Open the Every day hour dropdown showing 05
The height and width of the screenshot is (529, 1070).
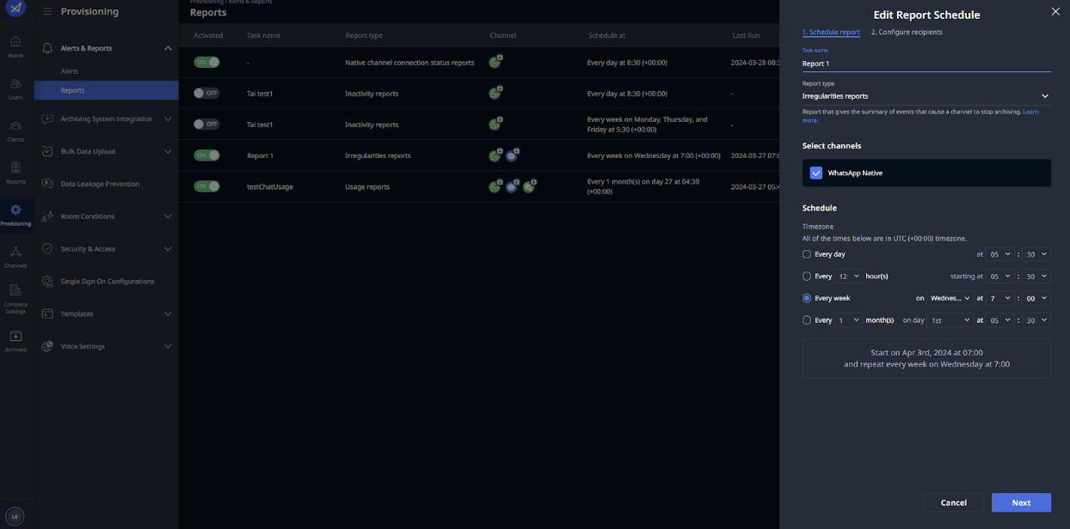point(999,254)
